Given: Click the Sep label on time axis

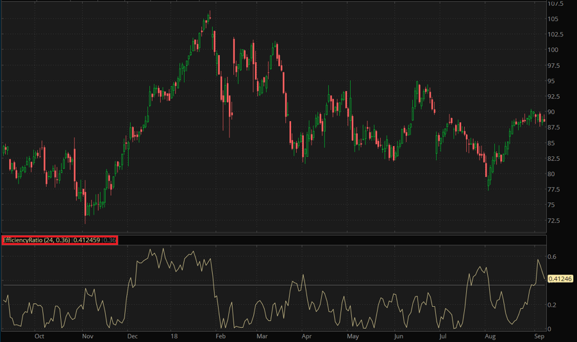Looking at the screenshot, I should pos(539,336).
